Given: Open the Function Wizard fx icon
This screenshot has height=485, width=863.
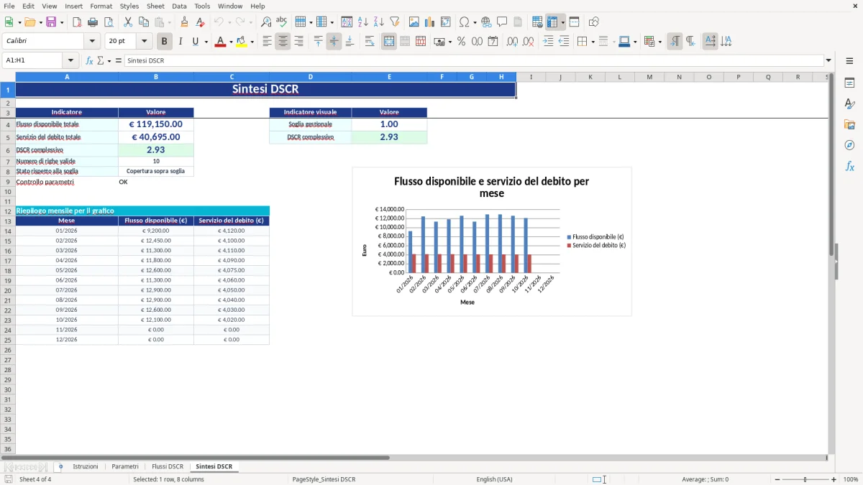Looking at the screenshot, I should point(90,60).
